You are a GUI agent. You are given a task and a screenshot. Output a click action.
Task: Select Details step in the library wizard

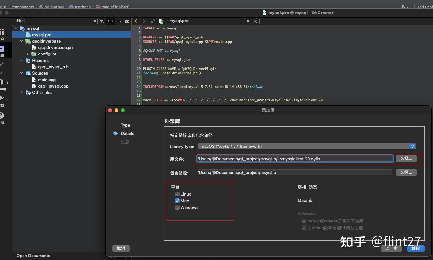(127, 133)
